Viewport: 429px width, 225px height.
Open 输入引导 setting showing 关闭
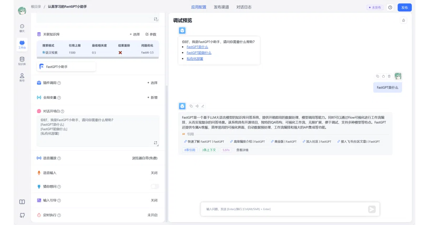click(x=154, y=200)
